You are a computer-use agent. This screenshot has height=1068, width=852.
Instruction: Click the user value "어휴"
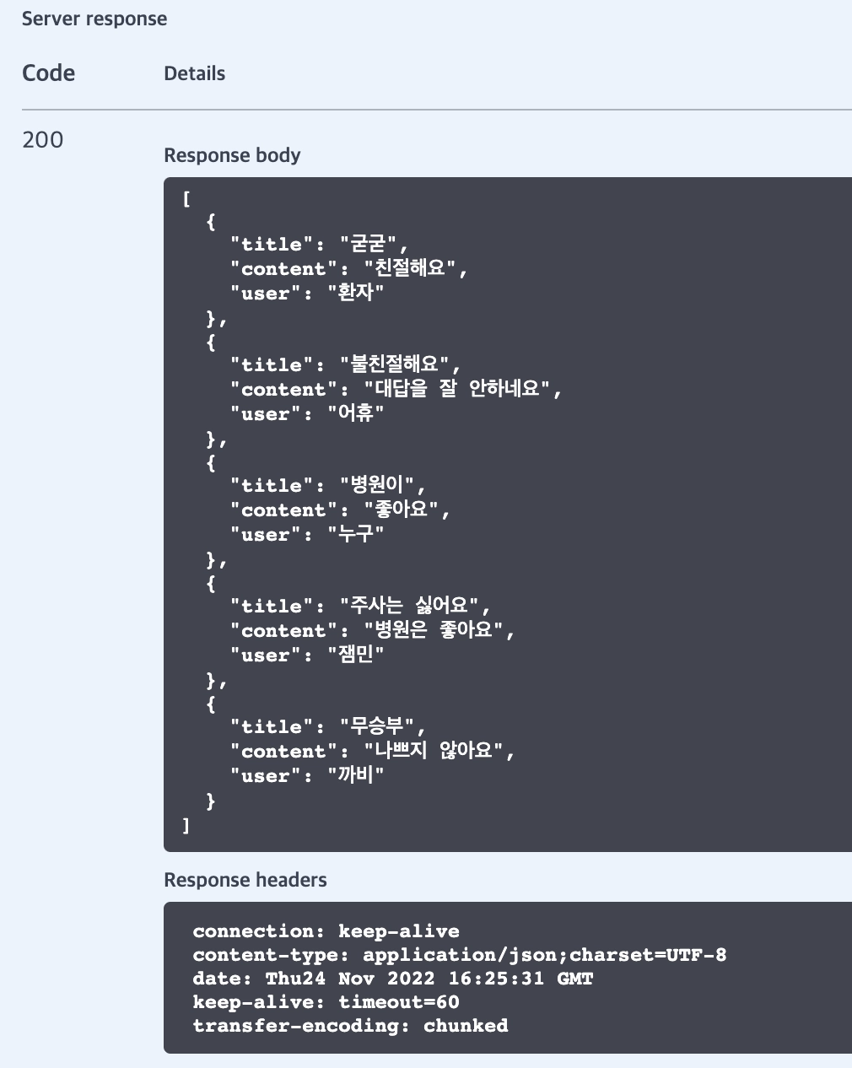pyautogui.click(x=355, y=414)
